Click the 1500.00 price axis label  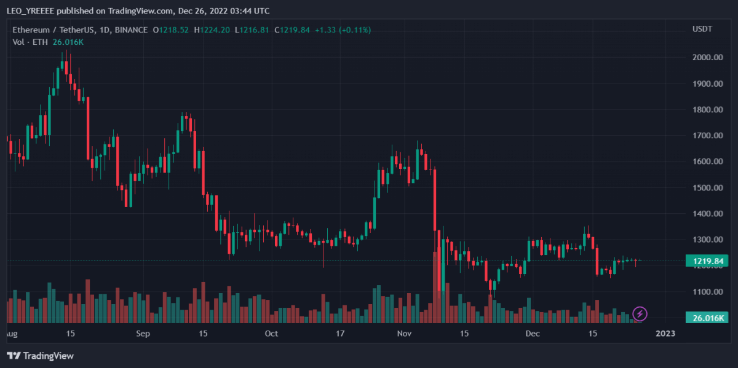707,187
